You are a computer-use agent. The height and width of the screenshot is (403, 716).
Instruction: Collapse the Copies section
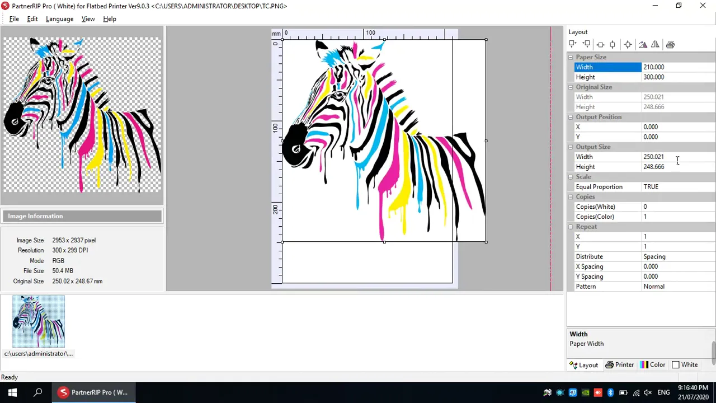571,197
